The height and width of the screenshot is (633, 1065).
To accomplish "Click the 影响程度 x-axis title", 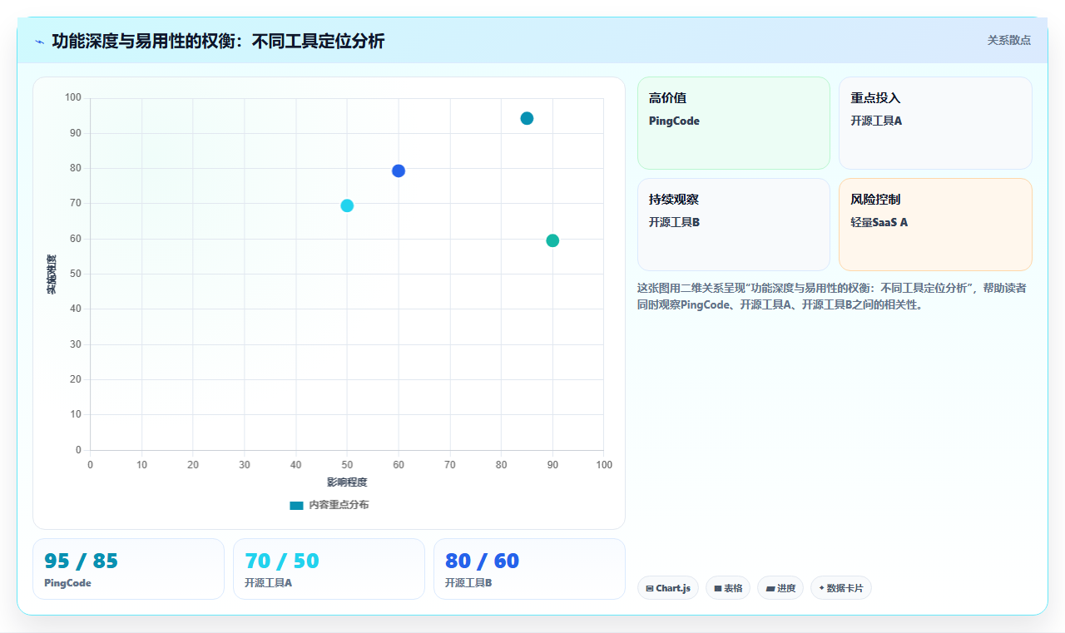I will 347,482.
